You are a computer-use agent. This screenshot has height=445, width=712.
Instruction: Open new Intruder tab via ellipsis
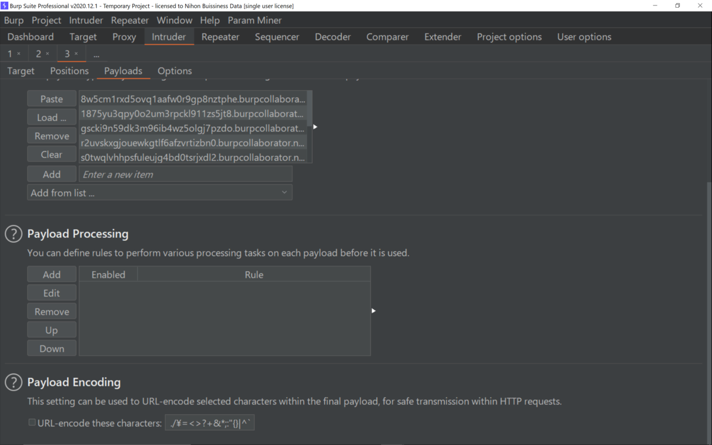[96, 54]
